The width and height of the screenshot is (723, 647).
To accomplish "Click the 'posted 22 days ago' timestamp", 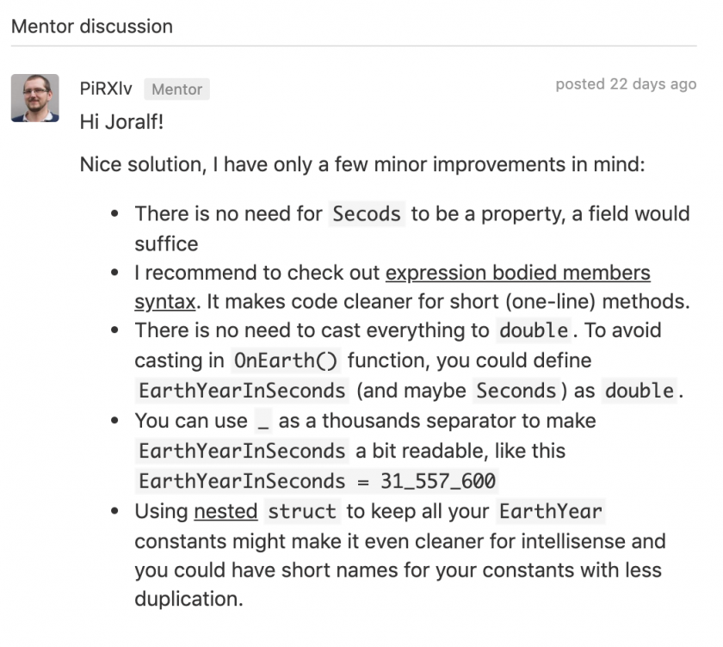I will coord(626,83).
